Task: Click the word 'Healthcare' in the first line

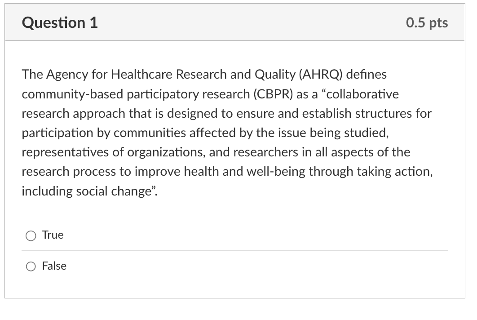Action: [x=141, y=74]
